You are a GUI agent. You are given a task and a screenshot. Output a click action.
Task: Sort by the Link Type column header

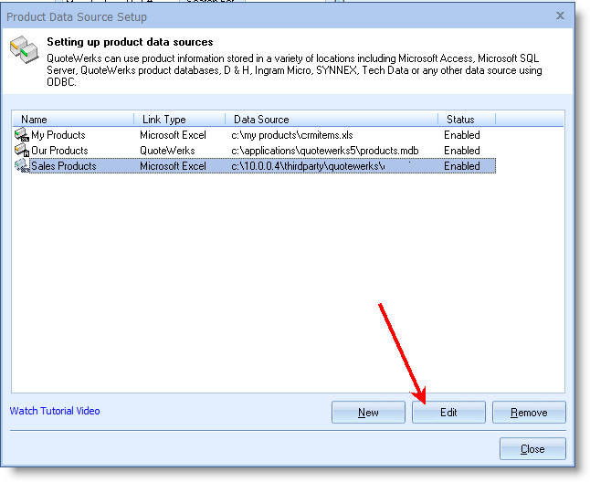tap(179, 120)
